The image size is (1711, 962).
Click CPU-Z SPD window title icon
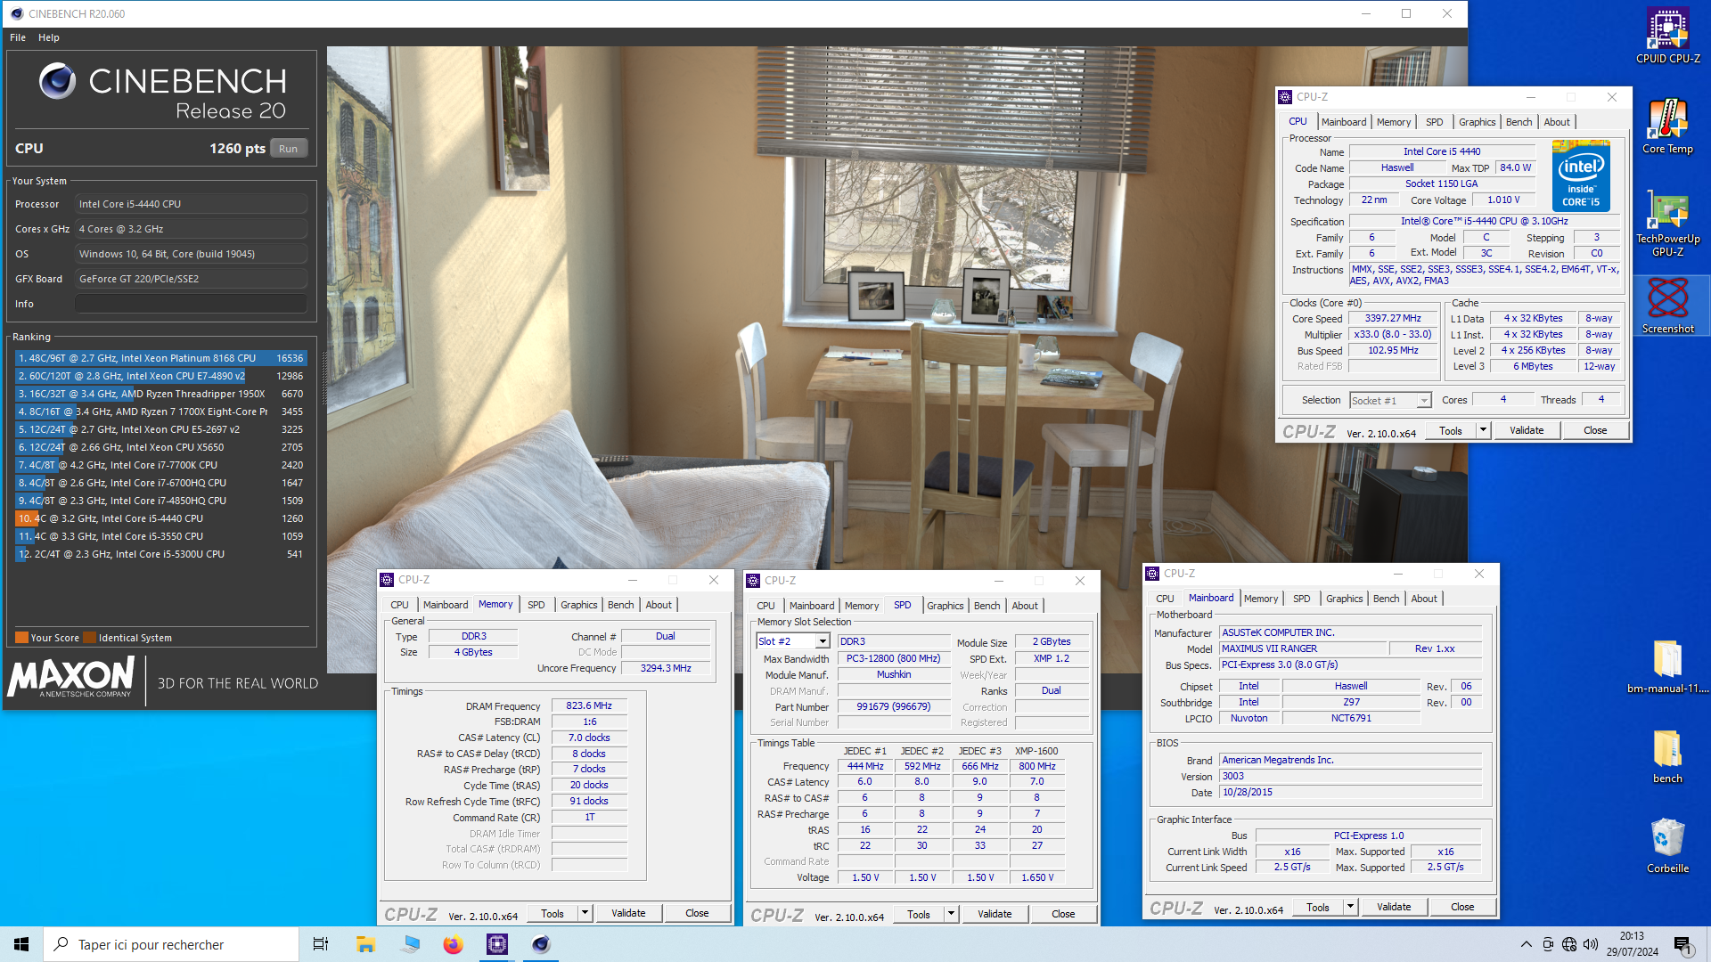[753, 581]
